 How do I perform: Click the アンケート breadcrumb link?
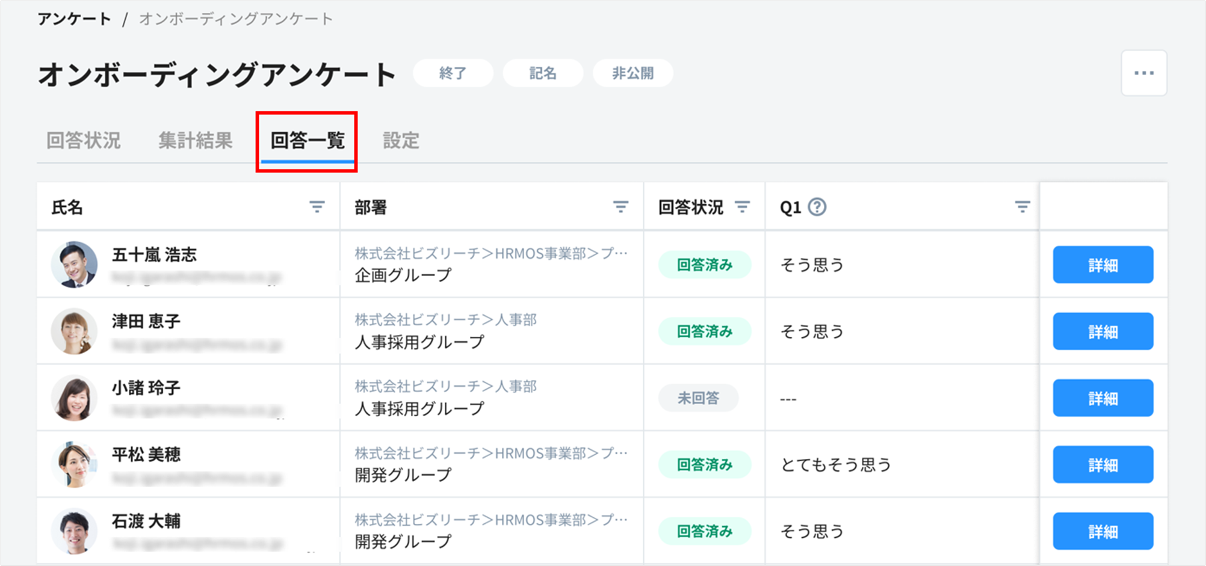point(74,19)
